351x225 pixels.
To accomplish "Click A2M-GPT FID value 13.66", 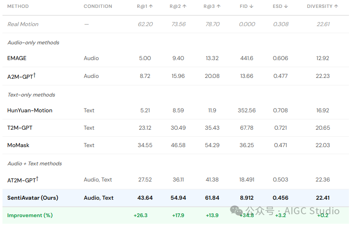I will click(x=247, y=76).
